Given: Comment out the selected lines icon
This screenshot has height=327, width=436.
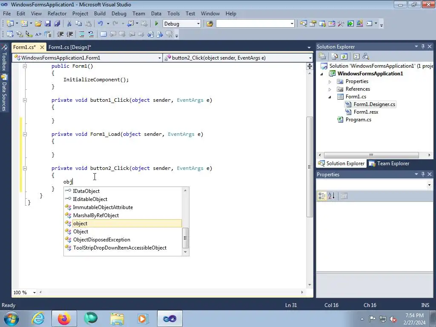Looking at the screenshot, I should [x=82, y=34].
